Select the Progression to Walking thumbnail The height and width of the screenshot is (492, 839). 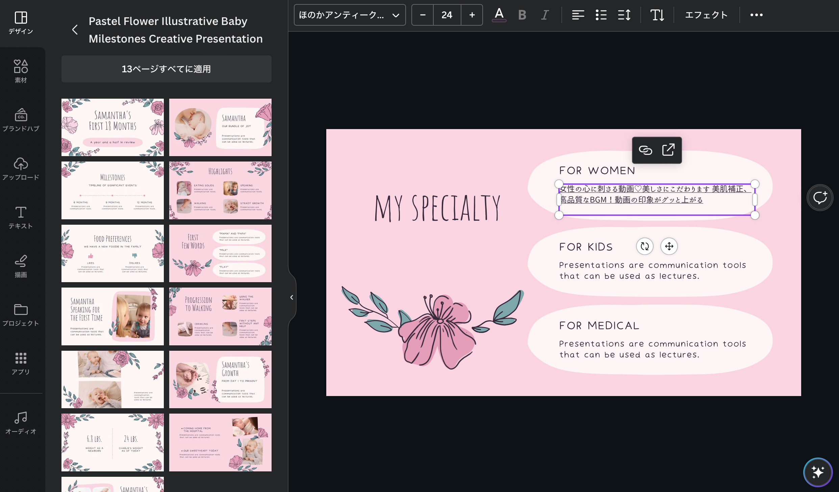tap(220, 316)
